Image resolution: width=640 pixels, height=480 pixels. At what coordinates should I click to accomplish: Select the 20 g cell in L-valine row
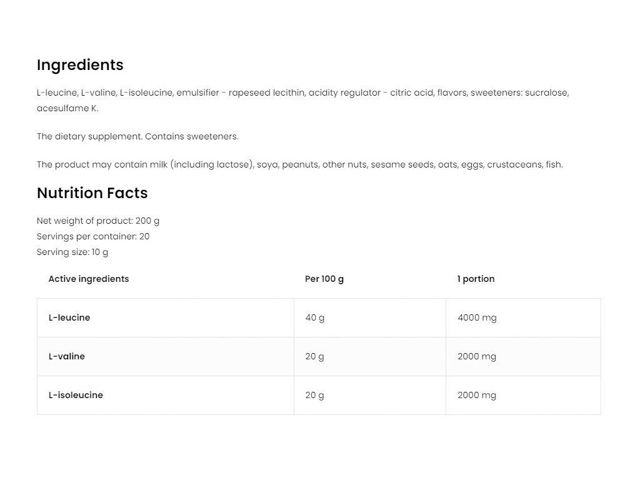click(x=315, y=356)
